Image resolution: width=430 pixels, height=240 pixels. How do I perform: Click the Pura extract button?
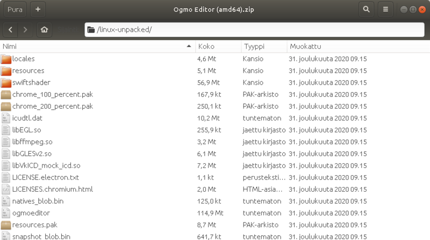[x=15, y=9]
